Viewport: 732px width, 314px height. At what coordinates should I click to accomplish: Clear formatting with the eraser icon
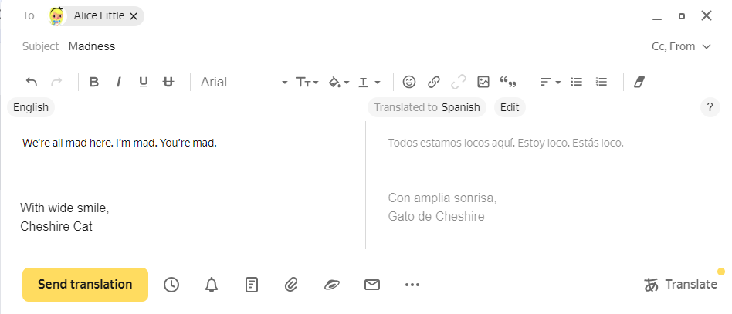point(638,82)
